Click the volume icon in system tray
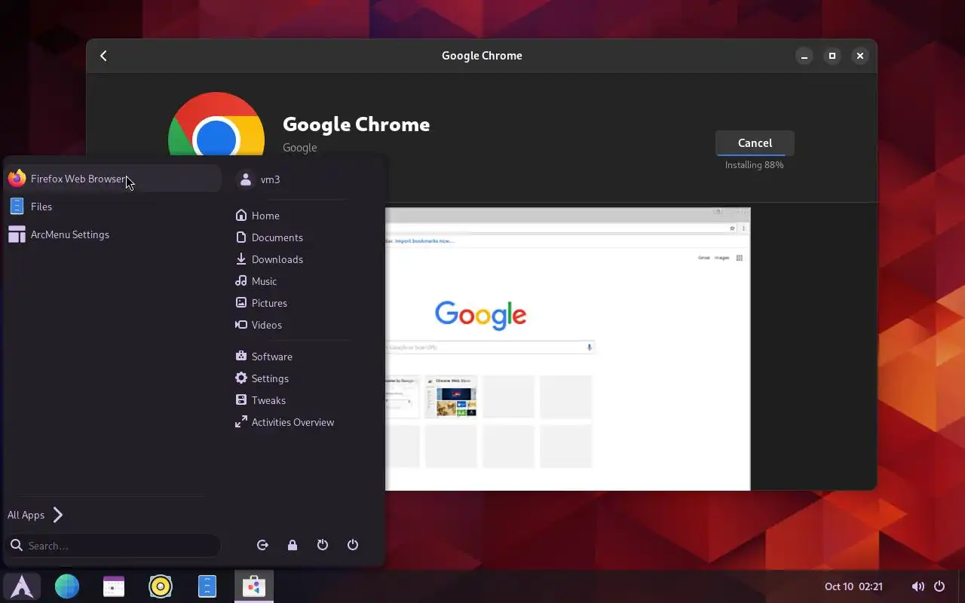This screenshot has width=965, height=603. click(x=918, y=586)
